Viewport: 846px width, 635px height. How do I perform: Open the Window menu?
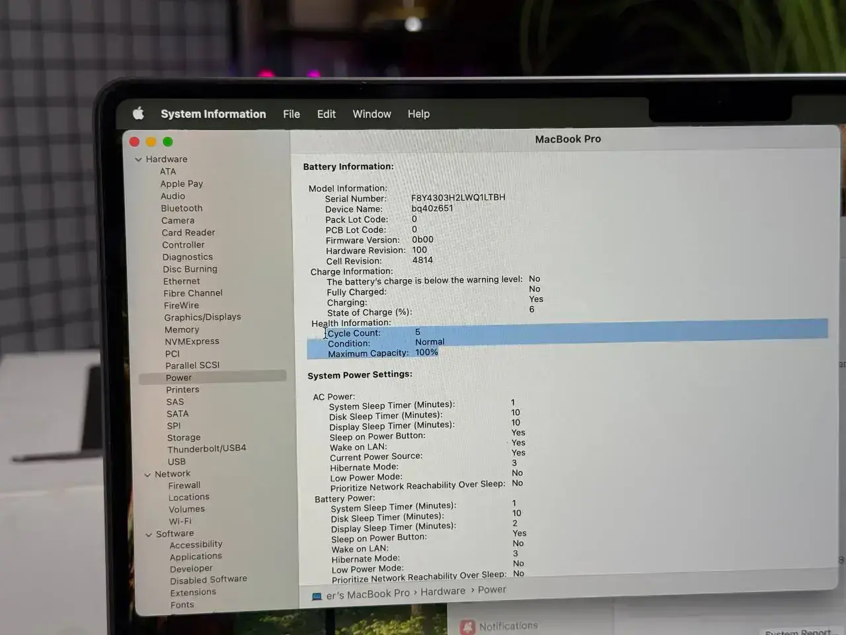371,114
